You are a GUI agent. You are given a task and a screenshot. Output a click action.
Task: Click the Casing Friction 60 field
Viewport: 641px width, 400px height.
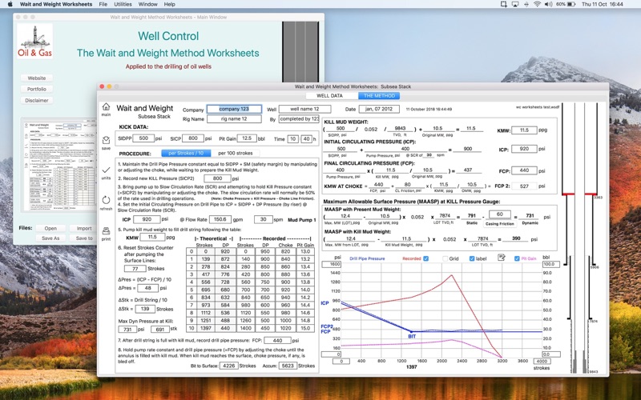(x=499, y=214)
